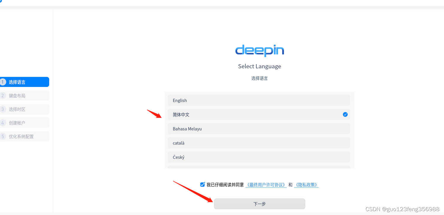The image size is (444, 215).
Task: Select English language option
Action: tap(259, 100)
